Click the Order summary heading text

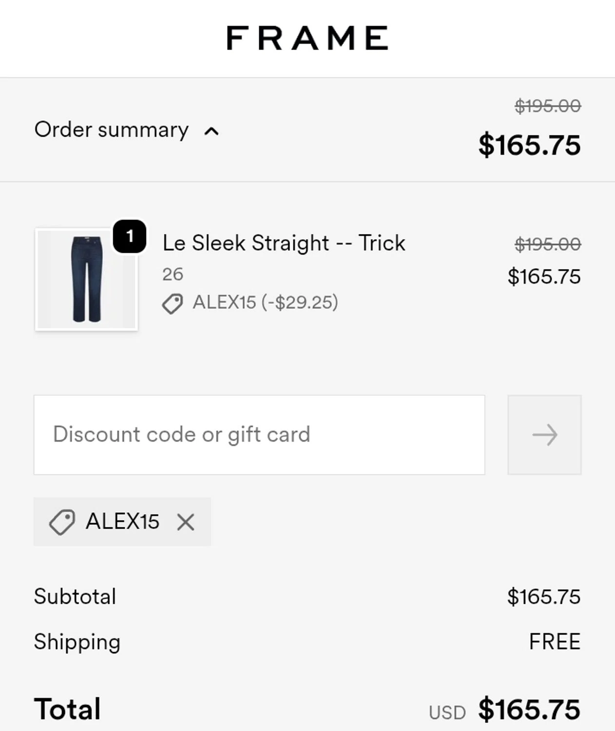112,130
